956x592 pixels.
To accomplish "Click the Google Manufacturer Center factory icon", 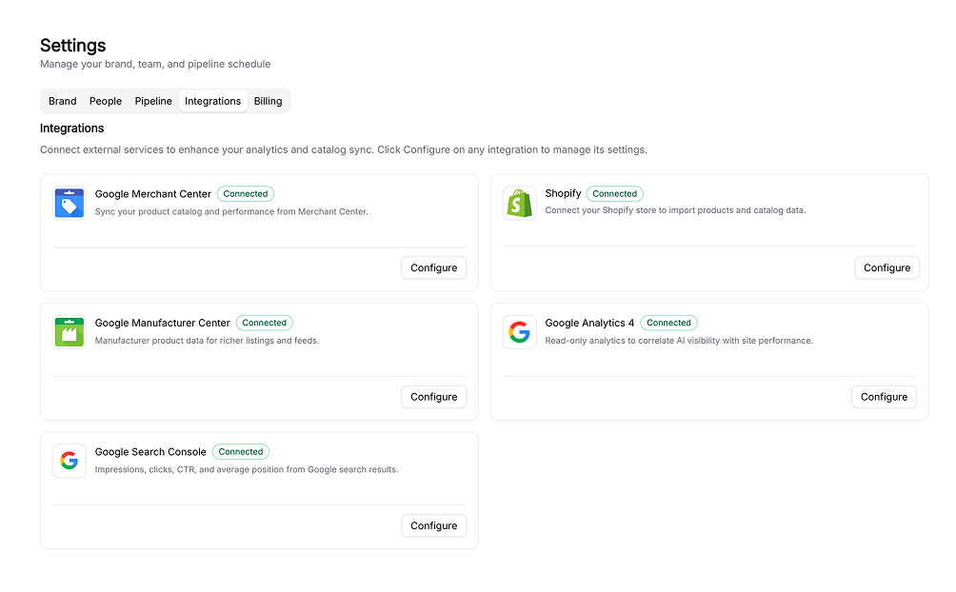I will pyautogui.click(x=69, y=332).
